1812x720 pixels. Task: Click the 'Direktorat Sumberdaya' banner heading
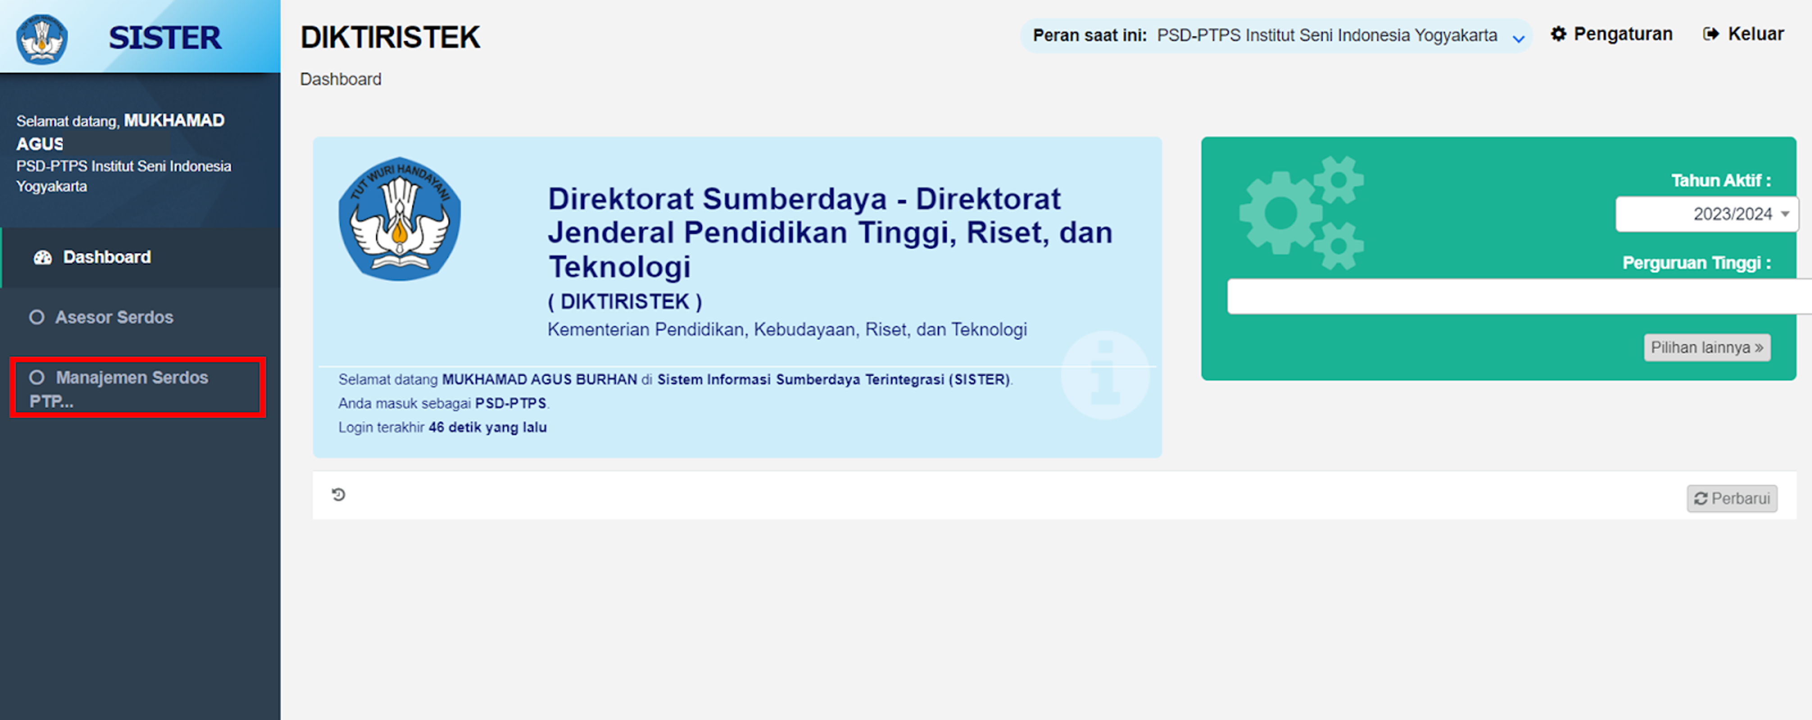pyautogui.click(x=830, y=233)
